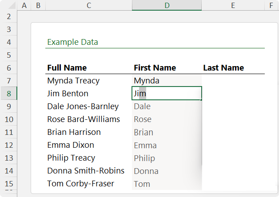
Task: Select row header 9
Action: click(8, 106)
